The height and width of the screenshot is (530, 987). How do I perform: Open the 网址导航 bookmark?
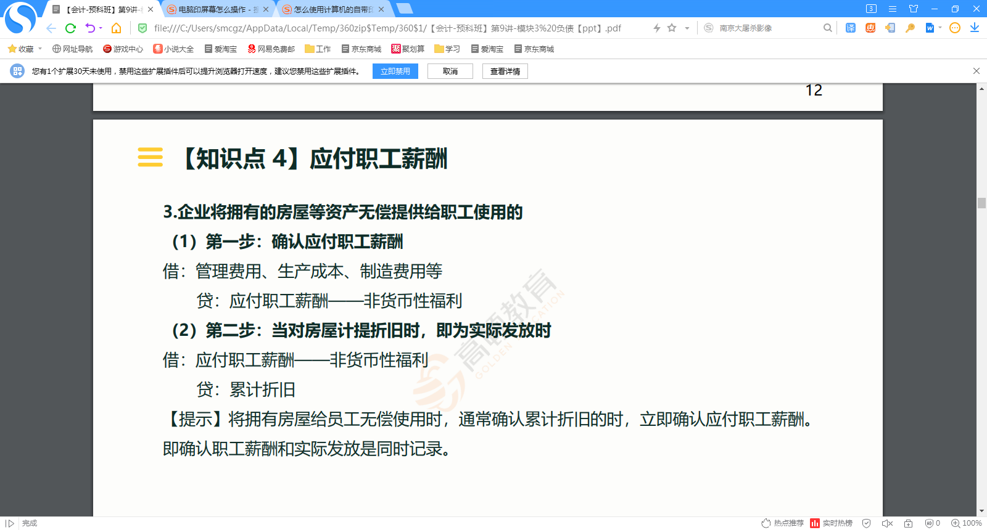(x=72, y=49)
